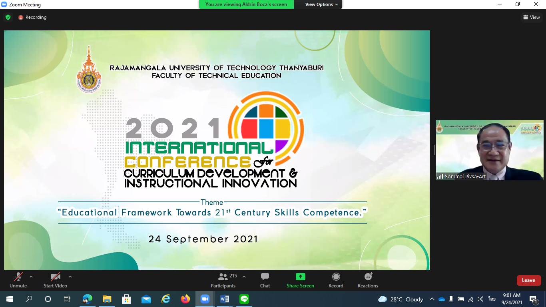Click the 'You are viewing Aldrin Boca's screen' banner
Screen dimensions: 546x307
click(x=246, y=4)
